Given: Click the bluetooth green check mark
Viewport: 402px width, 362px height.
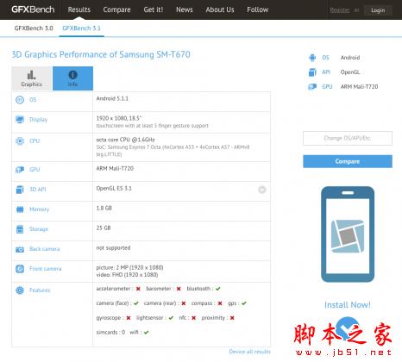Looking at the screenshot, I should pos(218,289).
